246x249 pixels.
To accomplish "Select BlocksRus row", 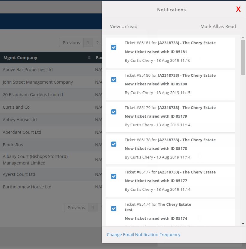I will click(x=51, y=145).
